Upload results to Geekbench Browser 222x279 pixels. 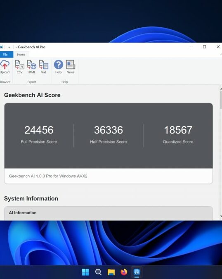point(5,67)
